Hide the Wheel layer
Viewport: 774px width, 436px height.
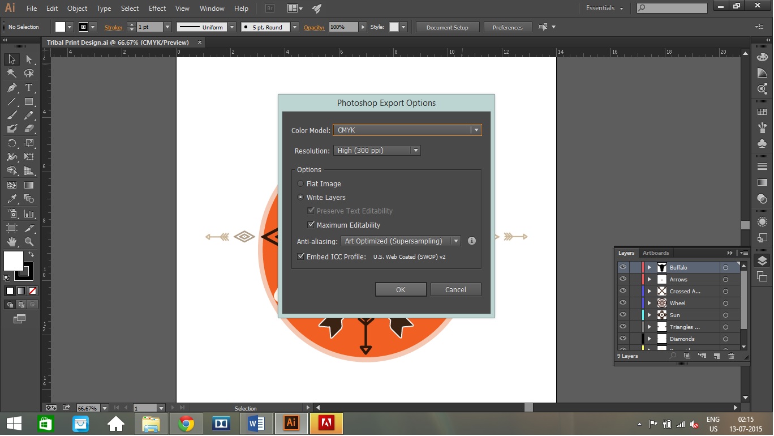click(623, 303)
